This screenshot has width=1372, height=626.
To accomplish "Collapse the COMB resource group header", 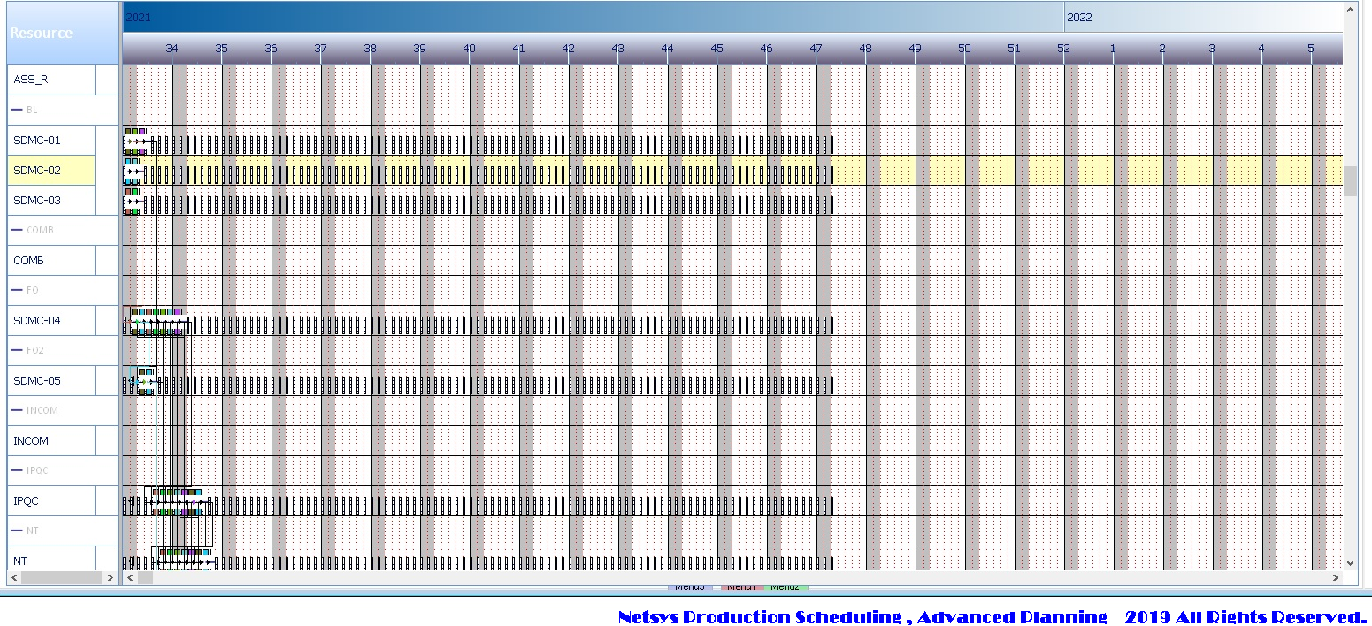I will pyautogui.click(x=17, y=230).
